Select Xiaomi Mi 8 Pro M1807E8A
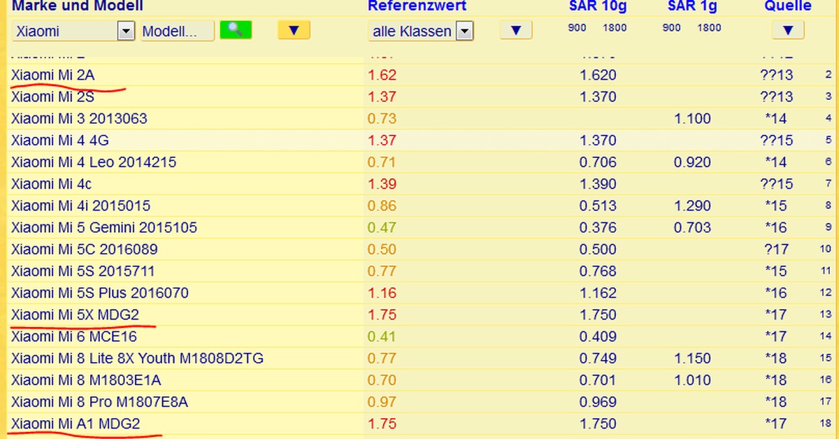 click(x=99, y=402)
